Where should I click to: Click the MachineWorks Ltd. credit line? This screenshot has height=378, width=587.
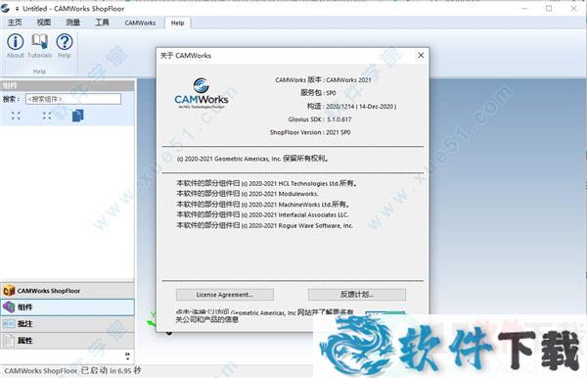click(x=263, y=205)
